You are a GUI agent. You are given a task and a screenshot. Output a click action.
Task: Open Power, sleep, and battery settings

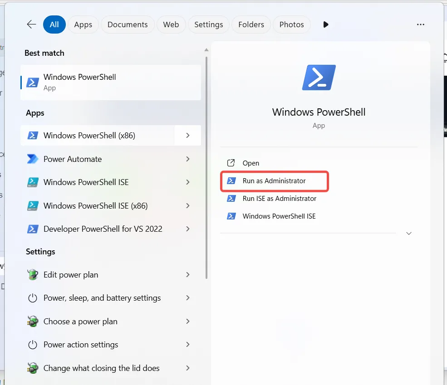tap(111, 298)
